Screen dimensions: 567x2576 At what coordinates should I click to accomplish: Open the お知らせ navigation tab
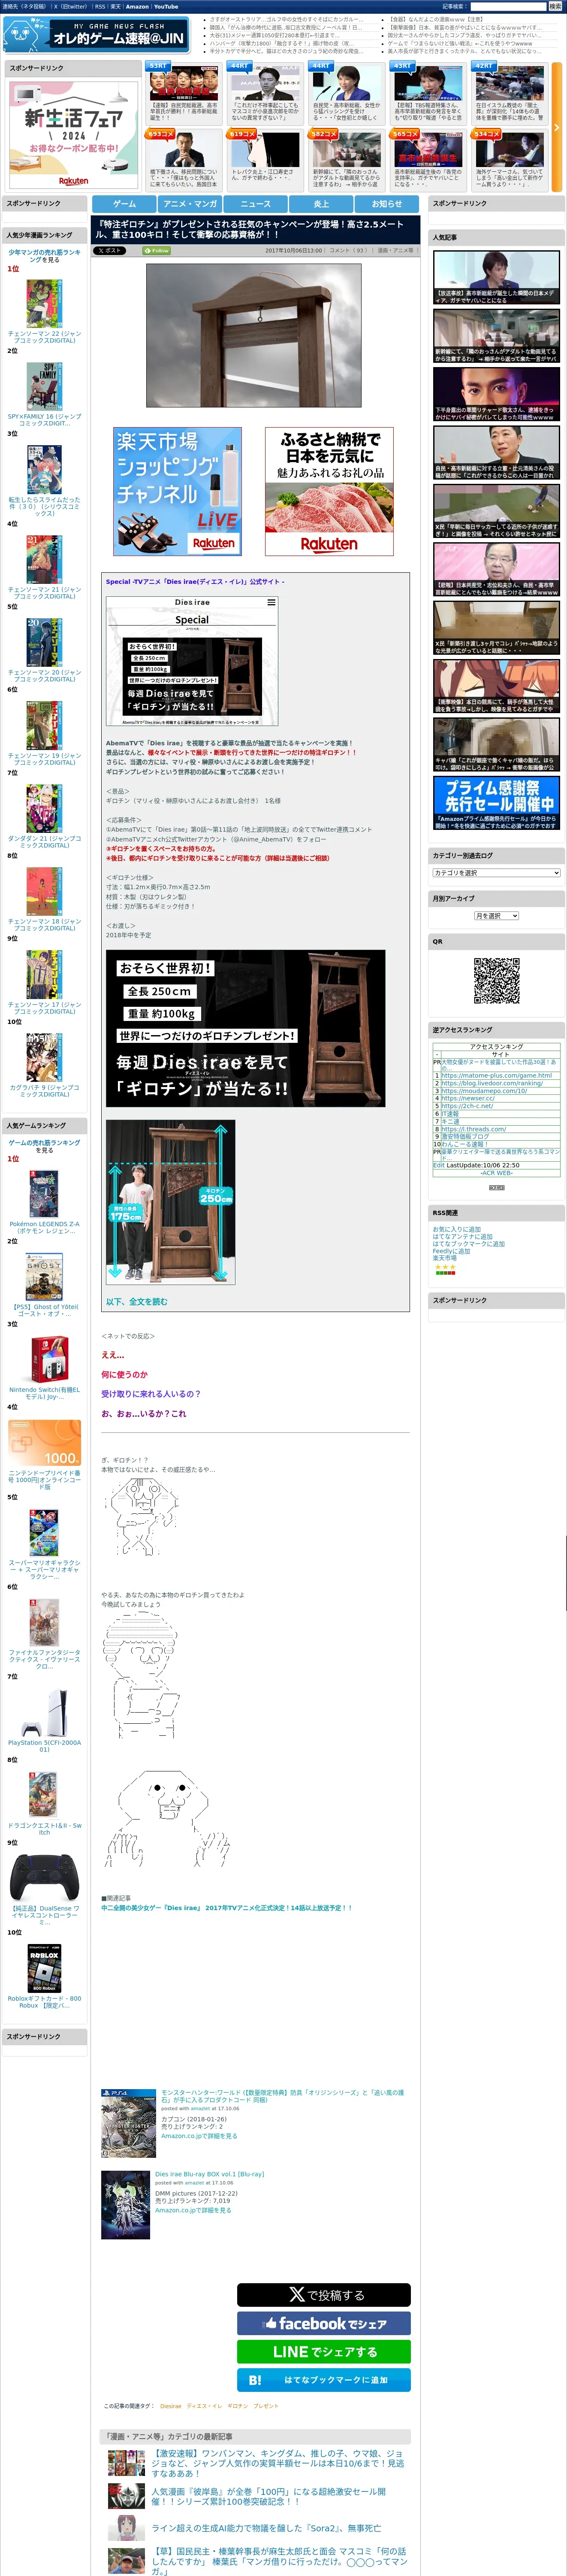(387, 203)
